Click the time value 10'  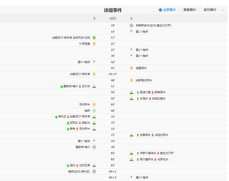coord(113,25)
